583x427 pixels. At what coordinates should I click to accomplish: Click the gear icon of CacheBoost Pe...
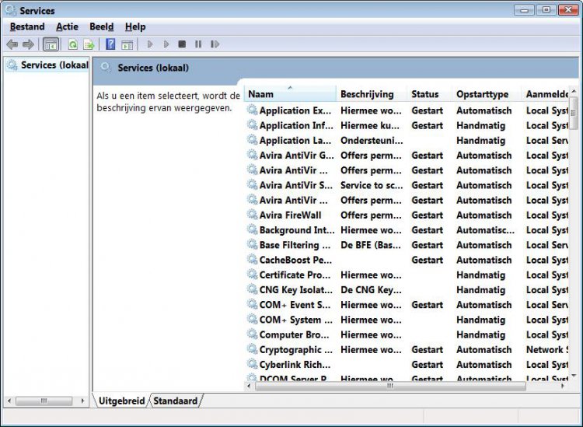(x=253, y=259)
